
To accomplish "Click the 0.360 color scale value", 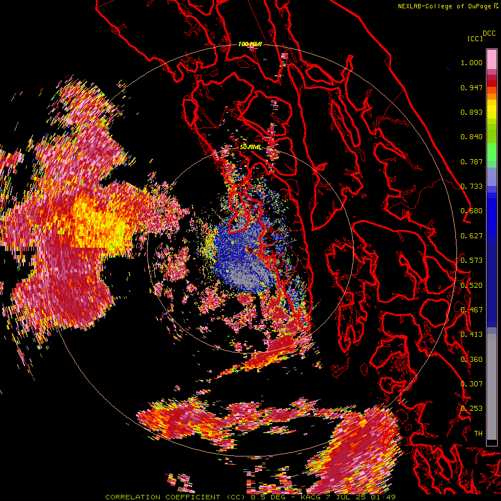I will click(471, 360).
